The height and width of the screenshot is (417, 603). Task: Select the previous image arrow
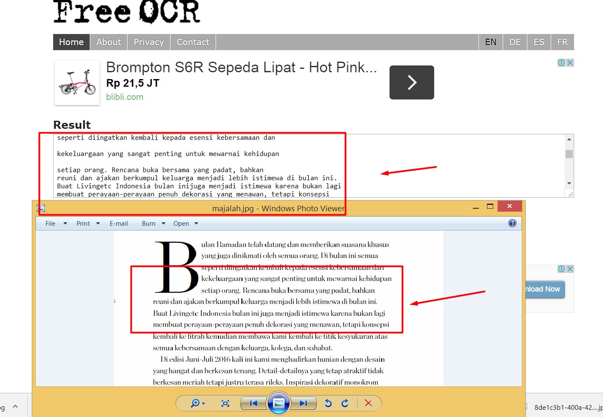[x=253, y=403]
